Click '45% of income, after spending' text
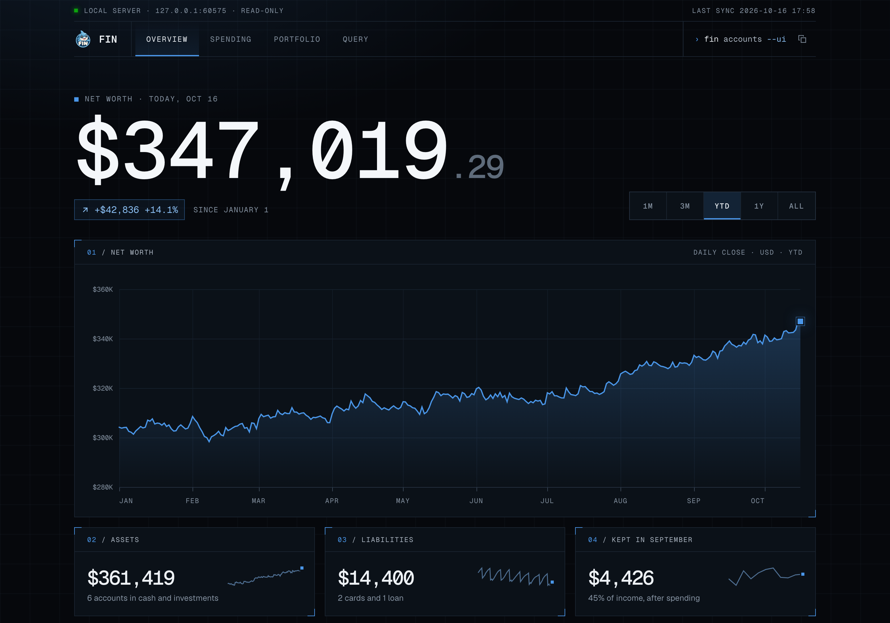Viewport: 890px width, 623px height. 644,598
